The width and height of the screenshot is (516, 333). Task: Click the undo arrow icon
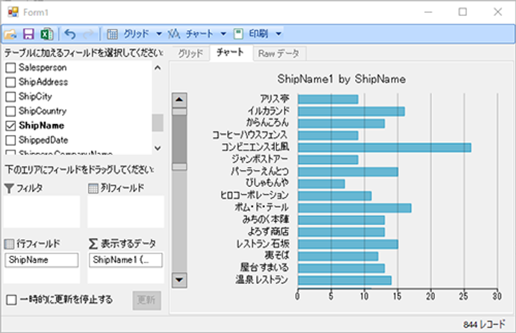tap(70, 34)
